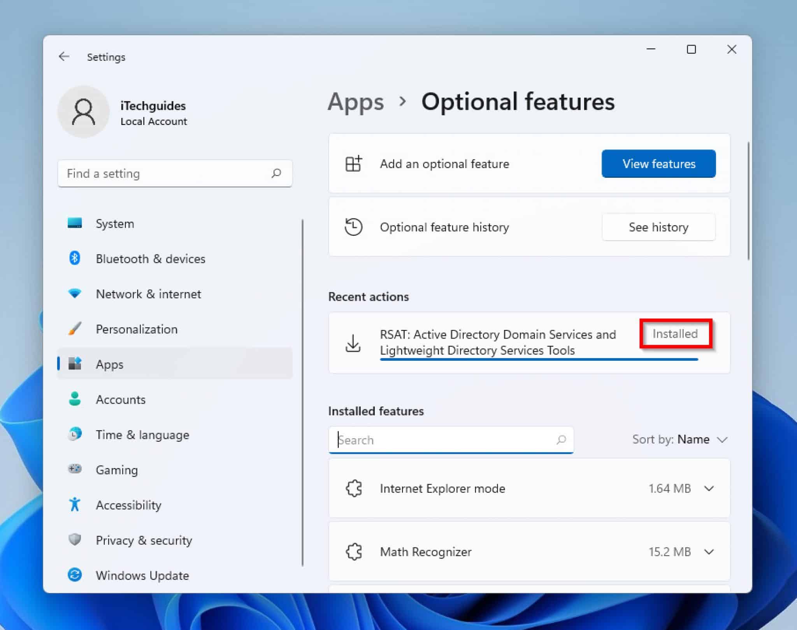Click the RSAT download icon
The image size is (797, 630).
point(353,342)
